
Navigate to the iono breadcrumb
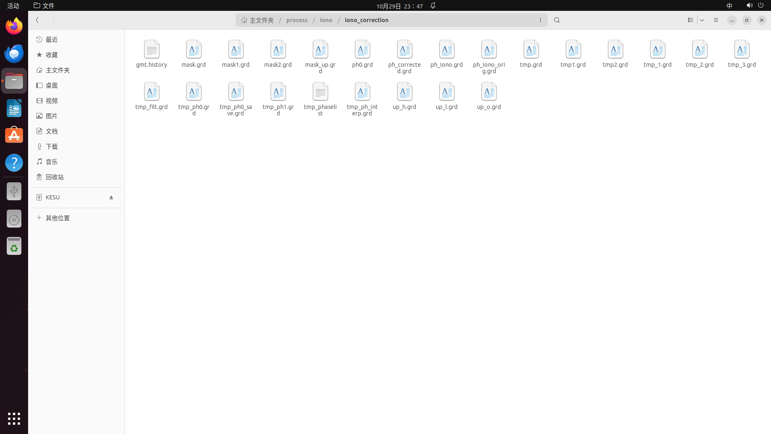[x=326, y=20]
